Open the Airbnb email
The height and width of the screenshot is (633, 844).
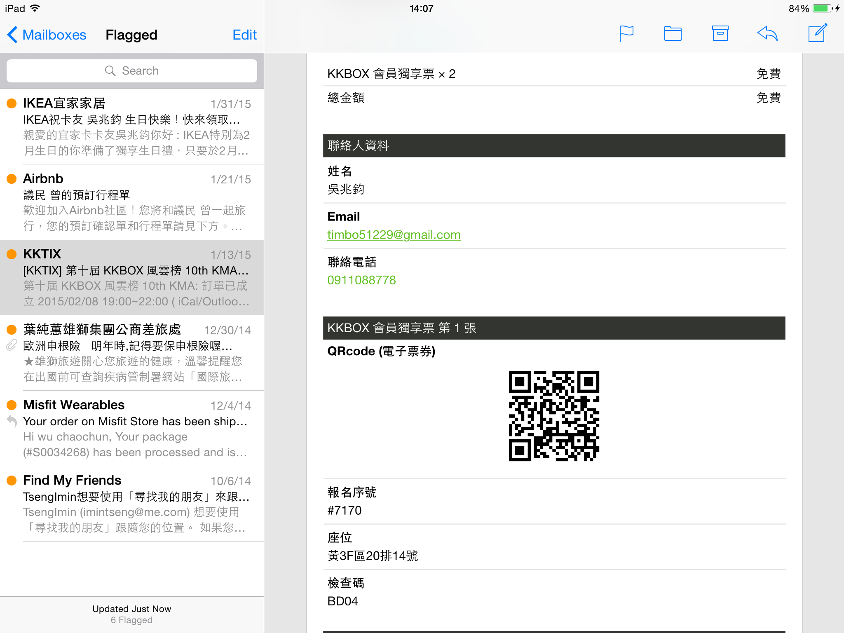(132, 202)
